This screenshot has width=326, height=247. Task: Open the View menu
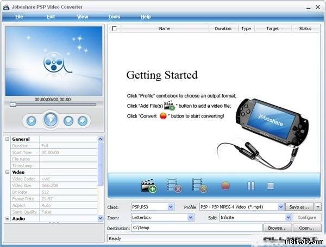click(83, 17)
